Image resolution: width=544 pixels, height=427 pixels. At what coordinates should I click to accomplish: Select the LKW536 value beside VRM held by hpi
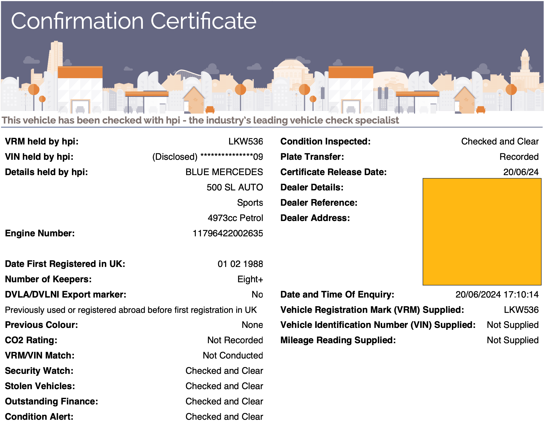click(246, 142)
